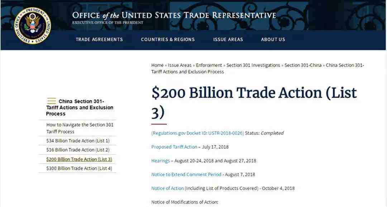Select the Issue Areas navigation item
This screenshot has height=207, width=387.
coord(228,39)
